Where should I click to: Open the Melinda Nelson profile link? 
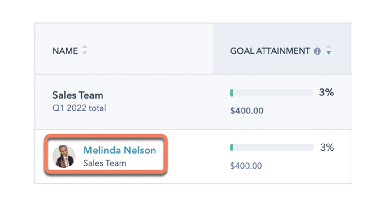click(120, 150)
